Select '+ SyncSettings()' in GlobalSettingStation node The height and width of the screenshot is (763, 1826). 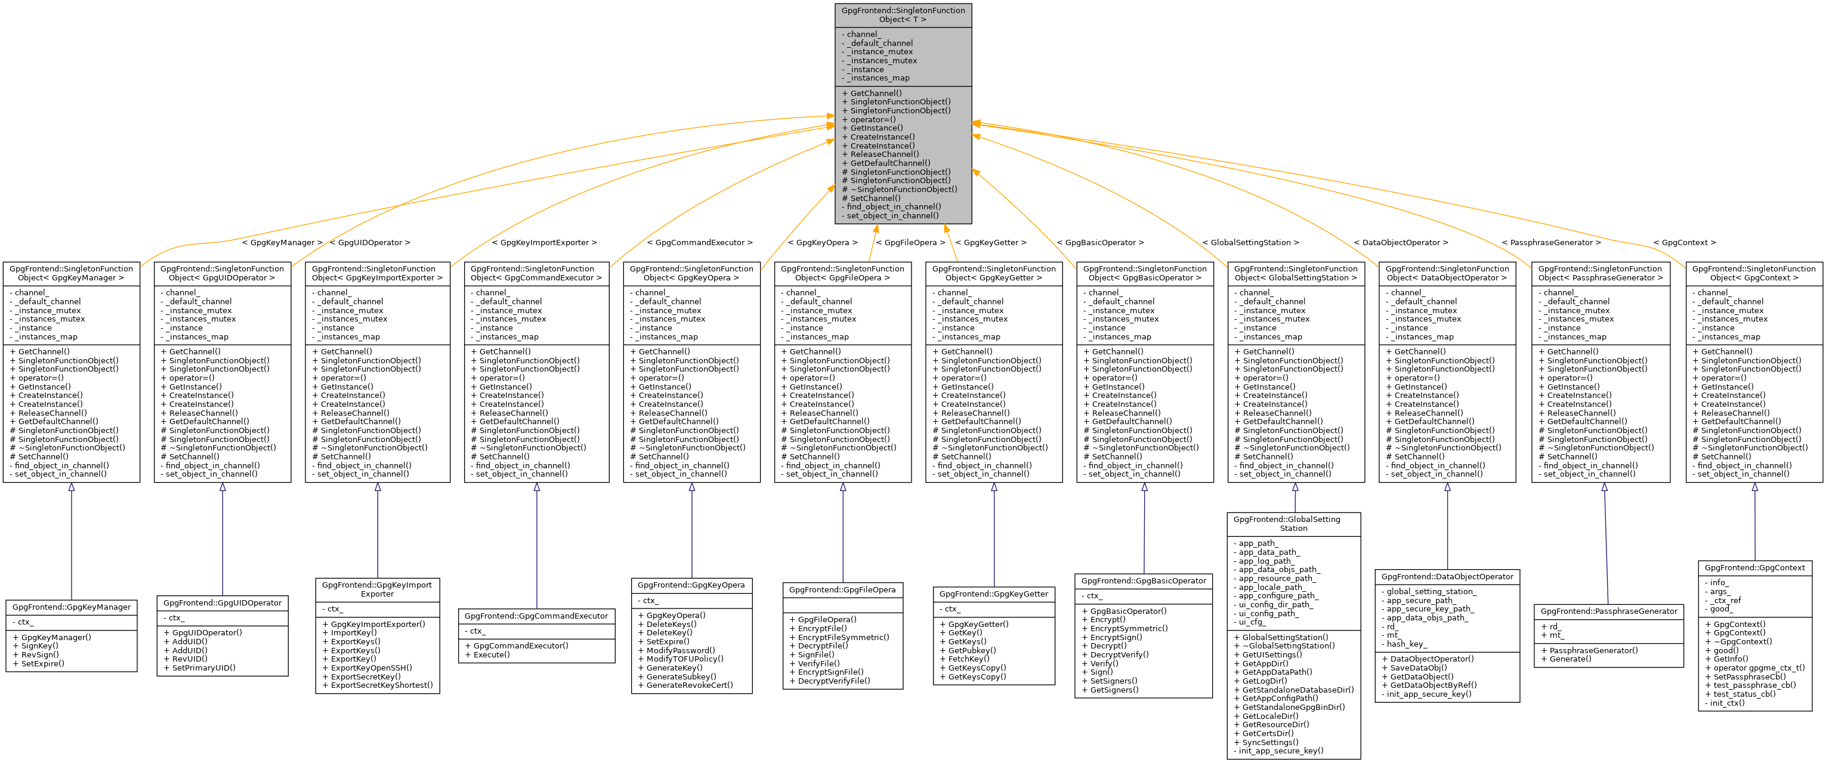pyautogui.click(x=1266, y=743)
